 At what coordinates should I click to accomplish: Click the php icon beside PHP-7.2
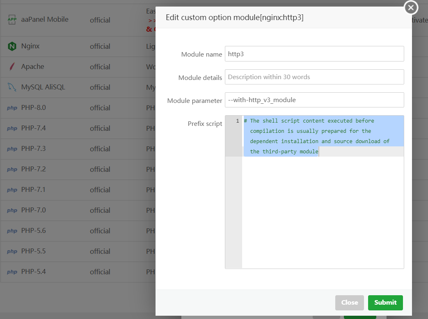12,169
